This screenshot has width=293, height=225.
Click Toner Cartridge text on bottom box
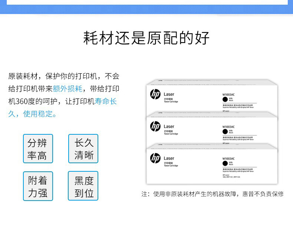point(171,165)
